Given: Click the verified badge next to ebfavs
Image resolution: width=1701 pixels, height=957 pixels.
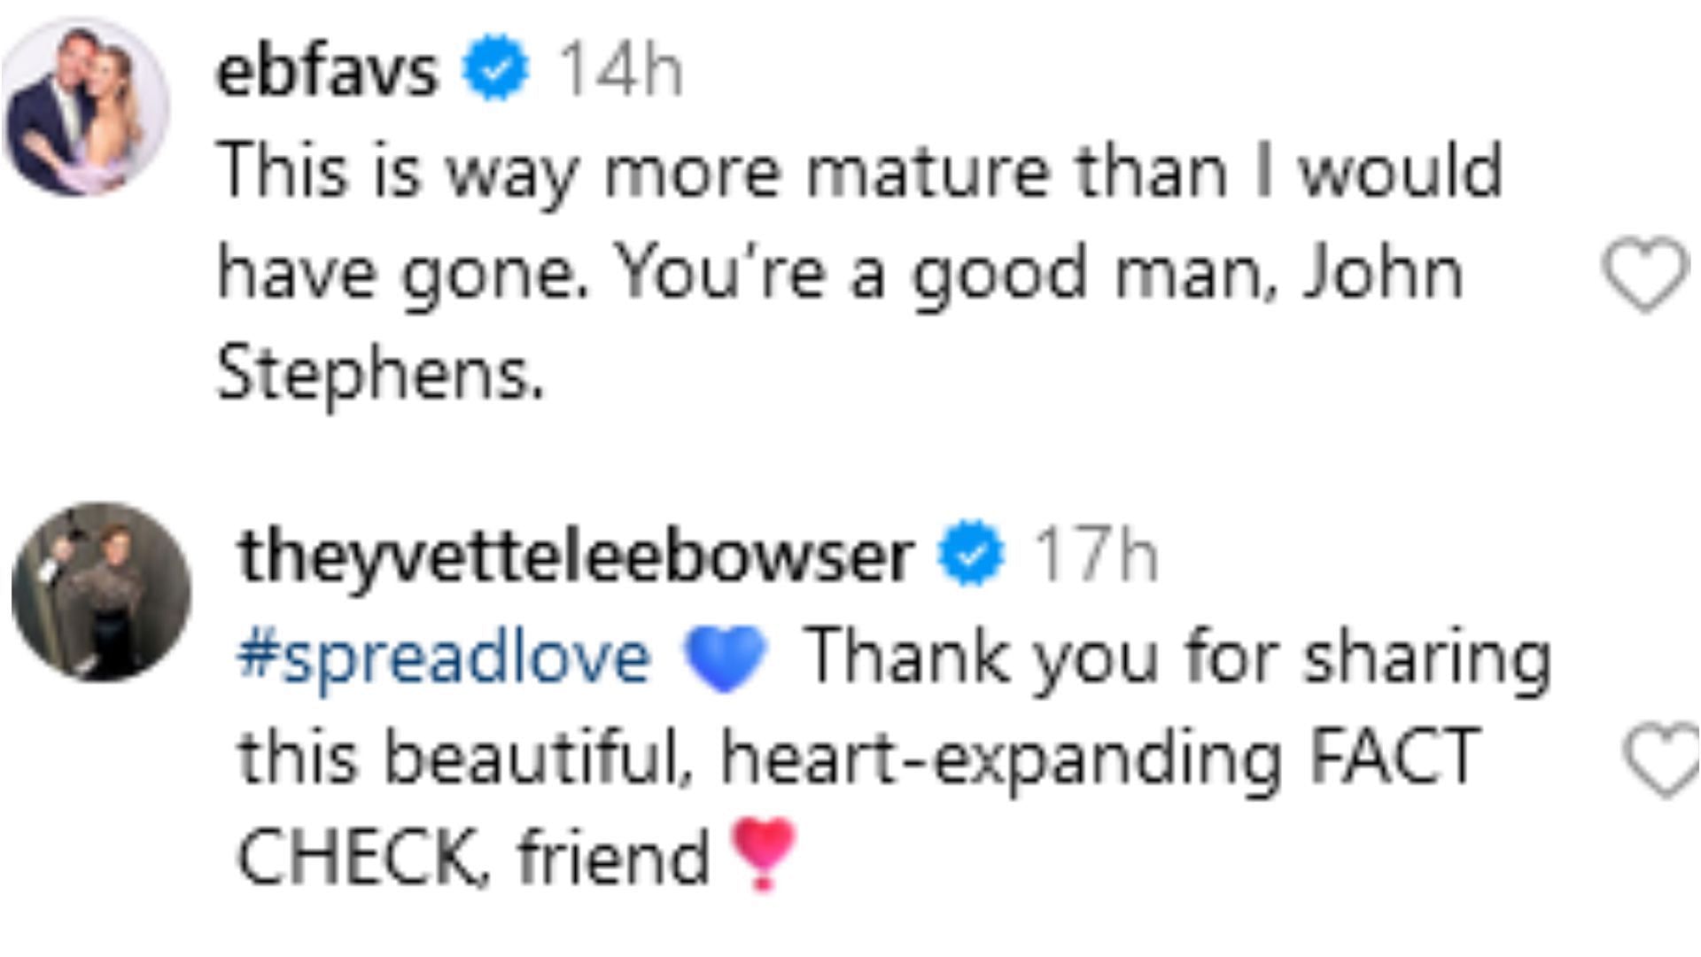Looking at the screenshot, I should (496, 68).
